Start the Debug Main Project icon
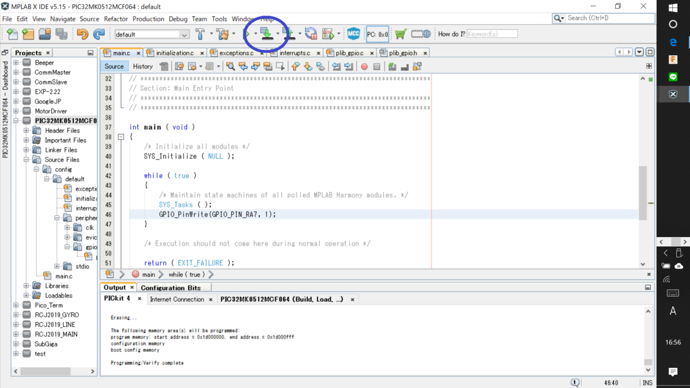 pos(328,34)
